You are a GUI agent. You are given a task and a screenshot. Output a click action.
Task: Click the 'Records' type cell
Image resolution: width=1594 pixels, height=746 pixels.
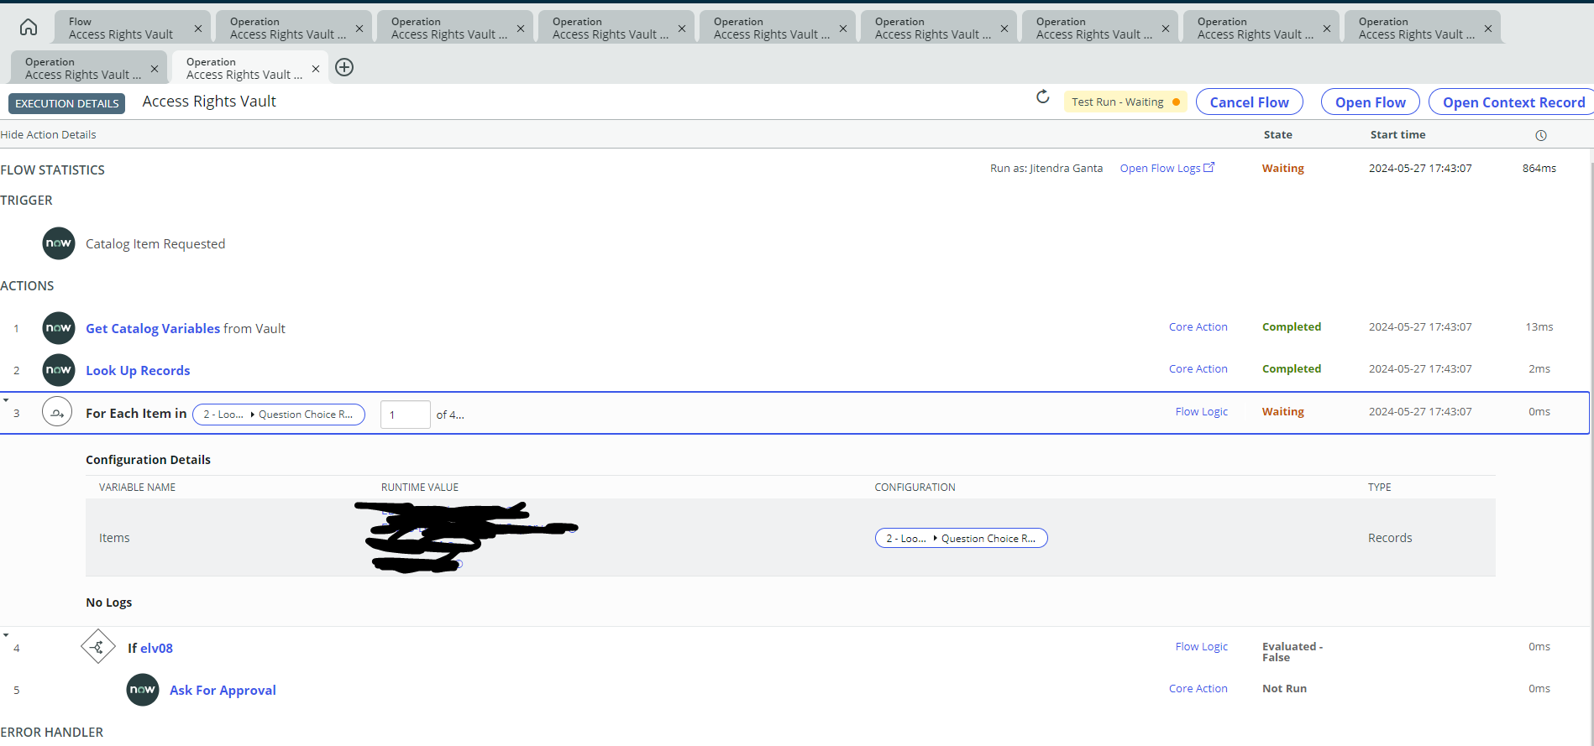[x=1390, y=538]
